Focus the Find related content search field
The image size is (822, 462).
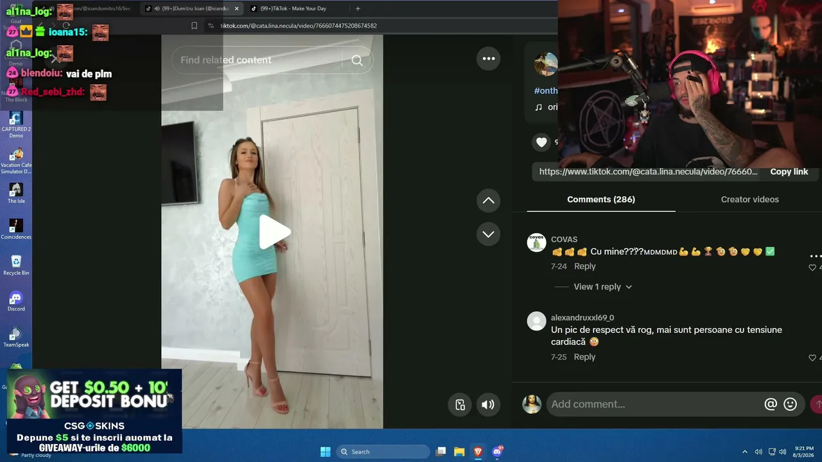272,60
